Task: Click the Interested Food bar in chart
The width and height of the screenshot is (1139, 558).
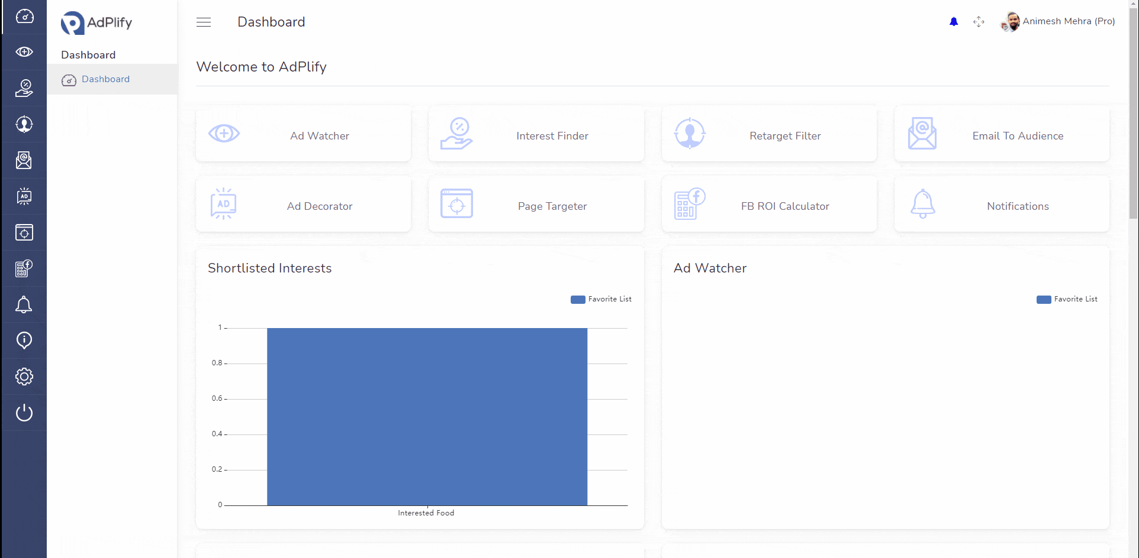Action: (427, 417)
